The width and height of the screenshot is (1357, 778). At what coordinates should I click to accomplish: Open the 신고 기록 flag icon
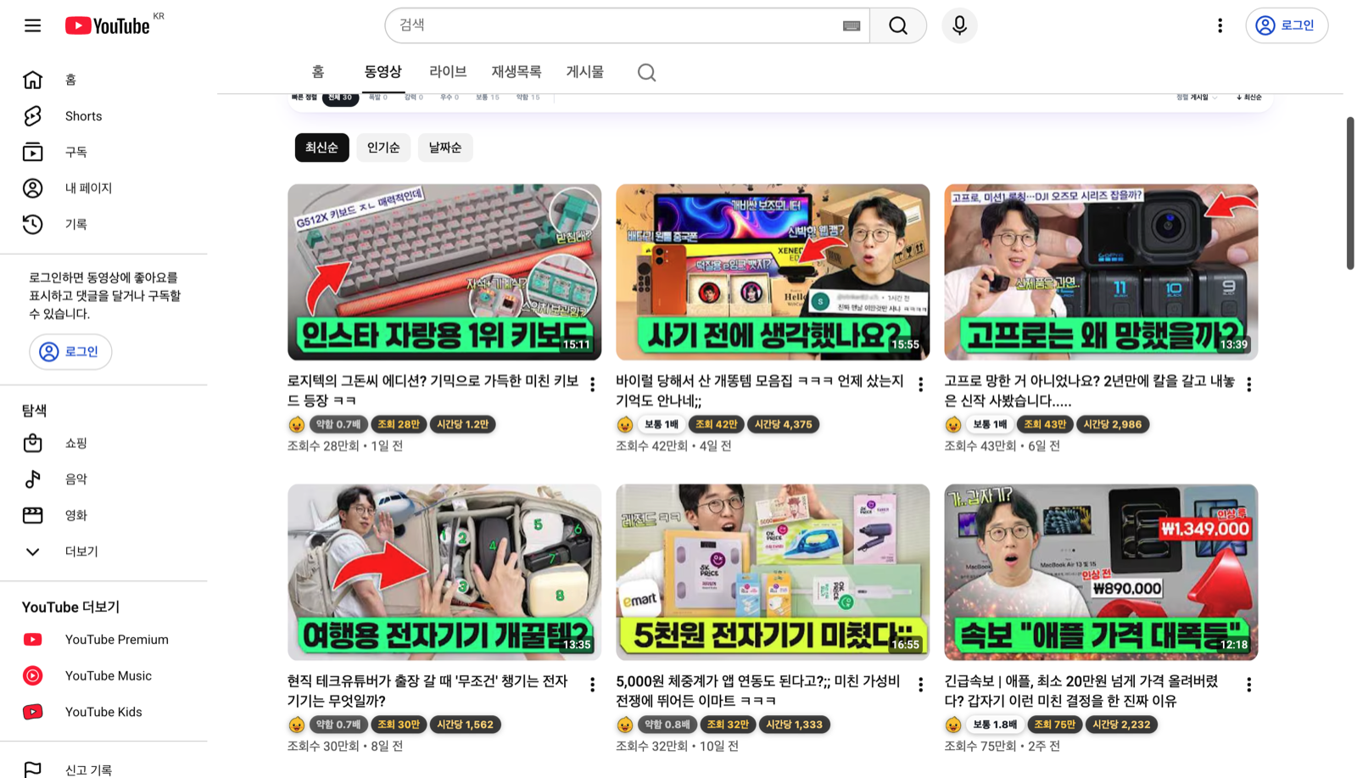coord(32,770)
